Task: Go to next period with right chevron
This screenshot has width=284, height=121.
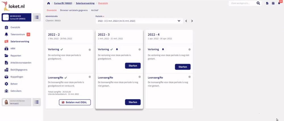Action: coord(192,21)
